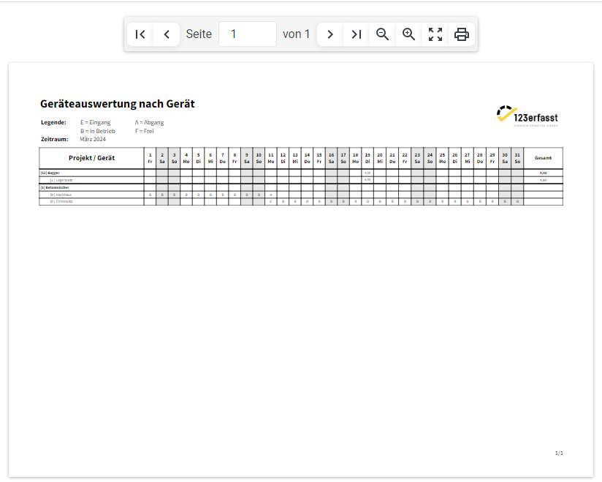Click the 'März 2024' period value
602x482 pixels.
tap(93, 139)
